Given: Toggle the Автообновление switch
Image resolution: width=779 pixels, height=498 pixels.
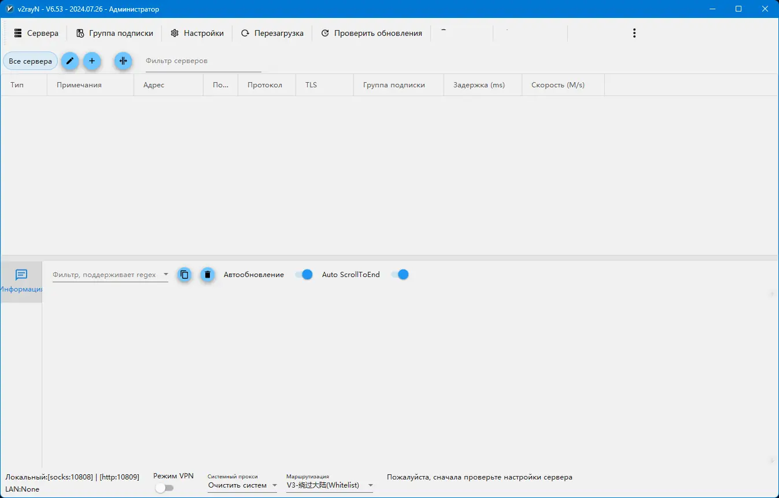Looking at the screenshot, I should tap(304, 275).
